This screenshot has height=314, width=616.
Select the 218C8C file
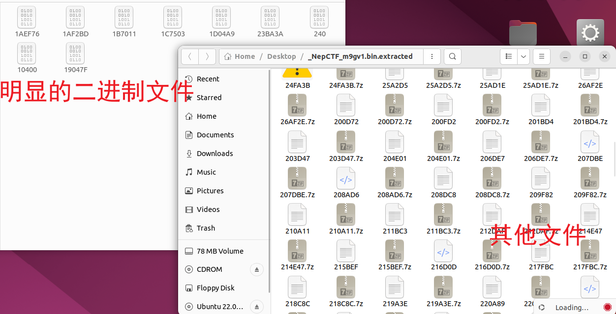pos(297,291)
